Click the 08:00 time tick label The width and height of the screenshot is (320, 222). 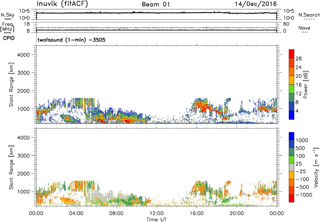116,214
